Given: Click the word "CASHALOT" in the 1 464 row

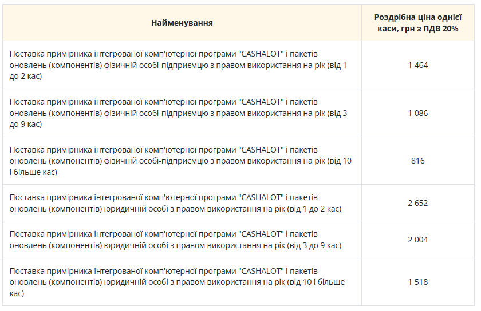Looking at the screenshot, I should 261,54.
